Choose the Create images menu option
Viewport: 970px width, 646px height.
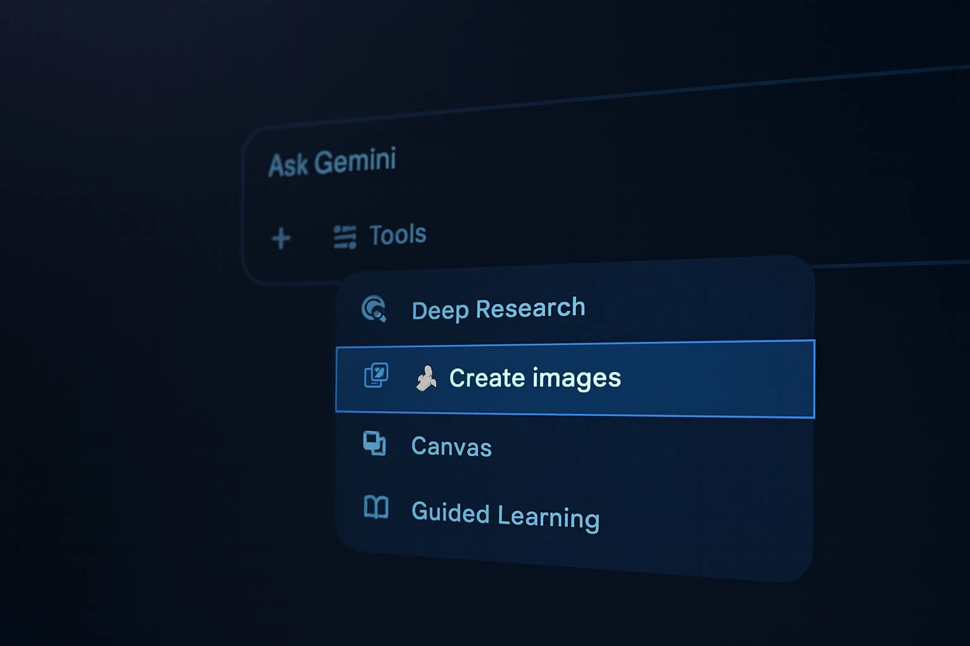click(534, 378)
